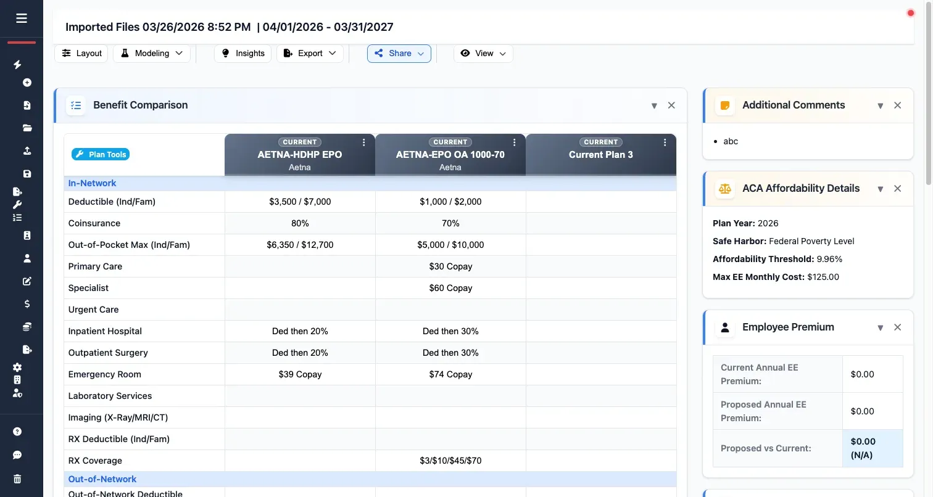The width and height of the screenshot is (933, 497).
Task: Click the $30 Copay primary care cell
Action: coord(450,266)
